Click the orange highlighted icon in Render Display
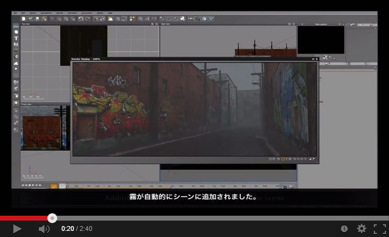The image size is (389, 237). pyautogui.click(x=283, y=159)
